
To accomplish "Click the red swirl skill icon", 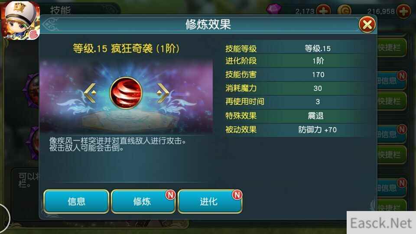I will click(x=126, y=93).
